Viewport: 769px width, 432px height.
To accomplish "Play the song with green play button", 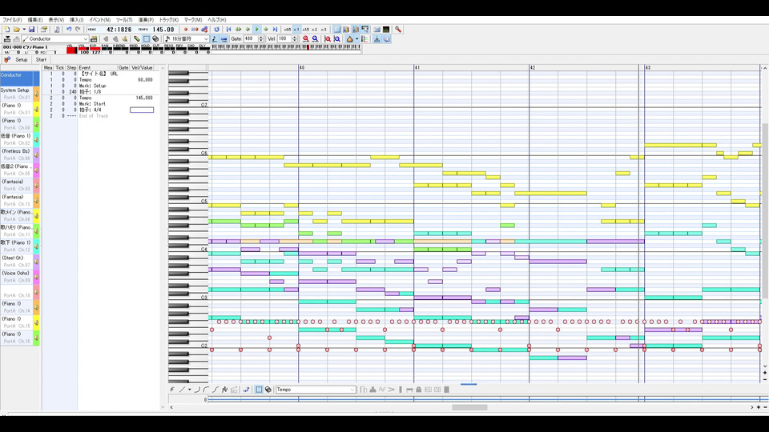I will pos(256,30).
